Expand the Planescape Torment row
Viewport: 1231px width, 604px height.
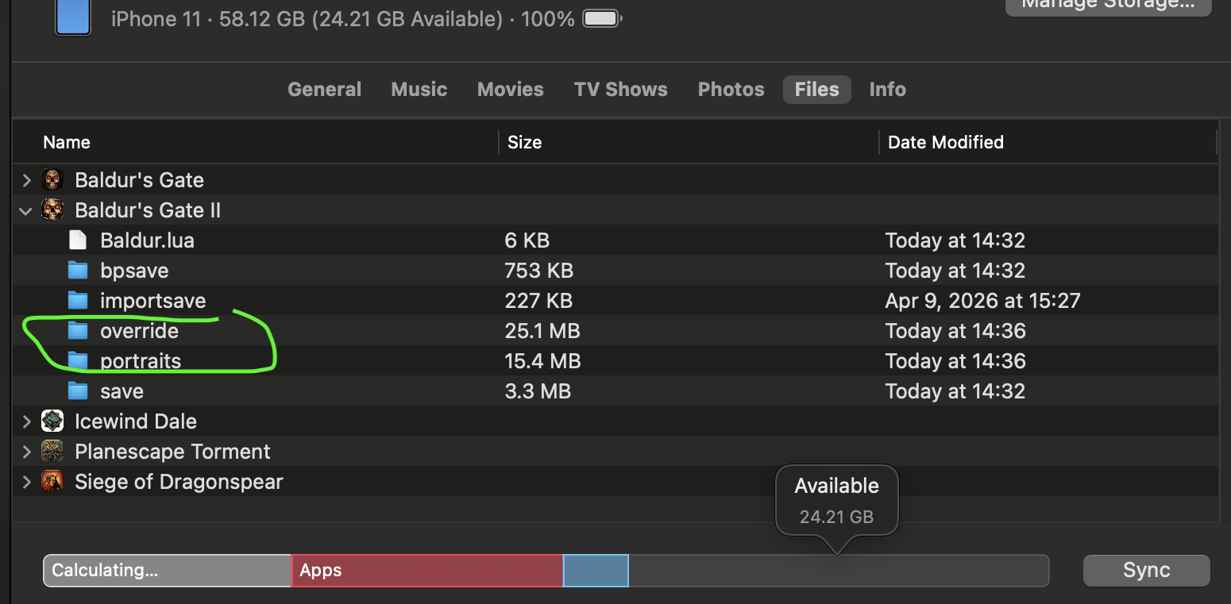click(x=26, y=452)
